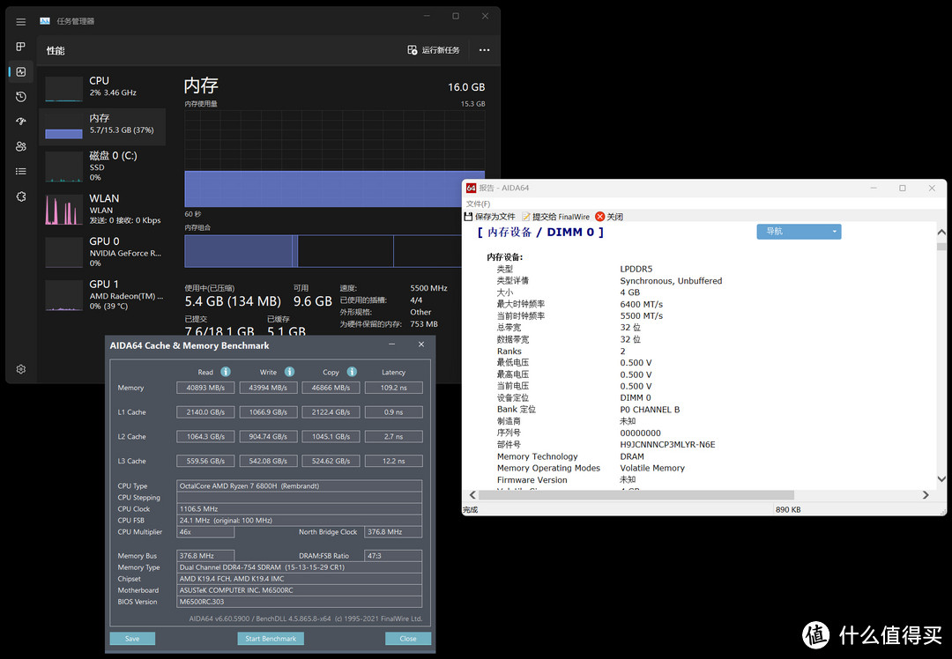952x659 pixels.
Task: Click Close button in AIDA64 benchmark window
Action: 408,639
